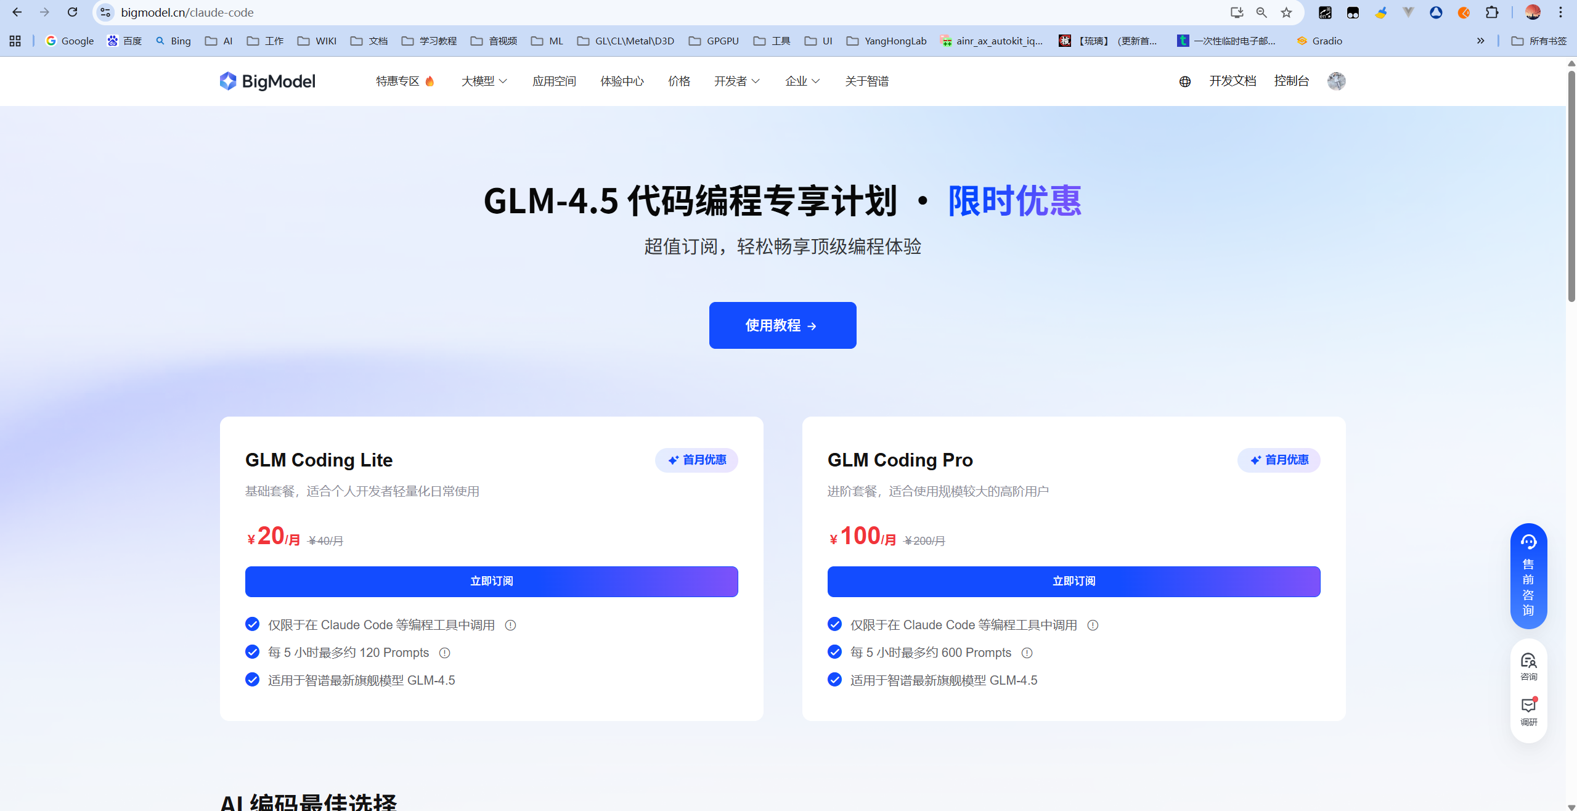
Task: Click the ¥100/月 price text
Action: coord(862,536)
